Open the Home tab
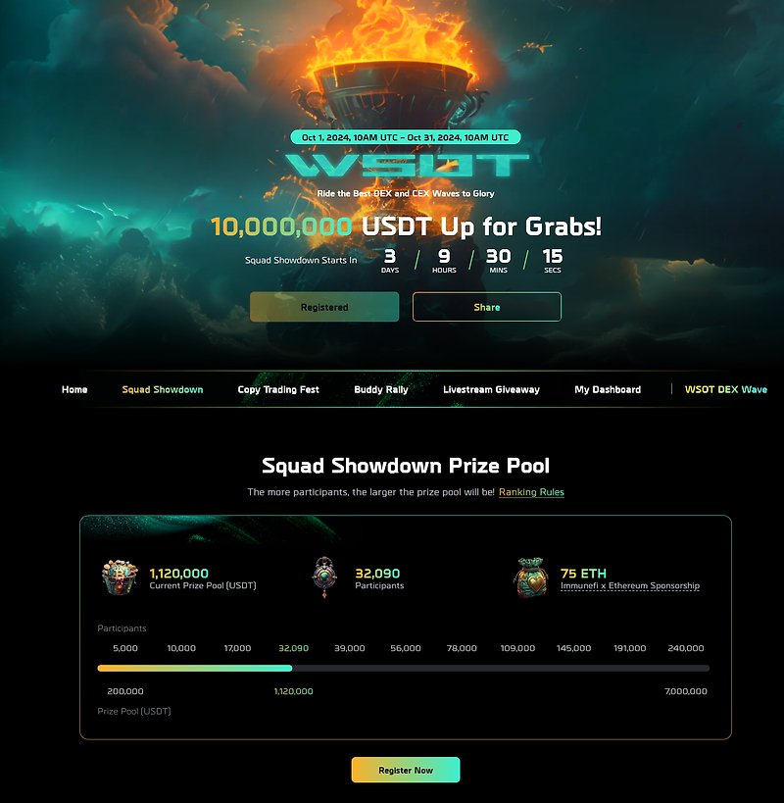 pos(74,389)
